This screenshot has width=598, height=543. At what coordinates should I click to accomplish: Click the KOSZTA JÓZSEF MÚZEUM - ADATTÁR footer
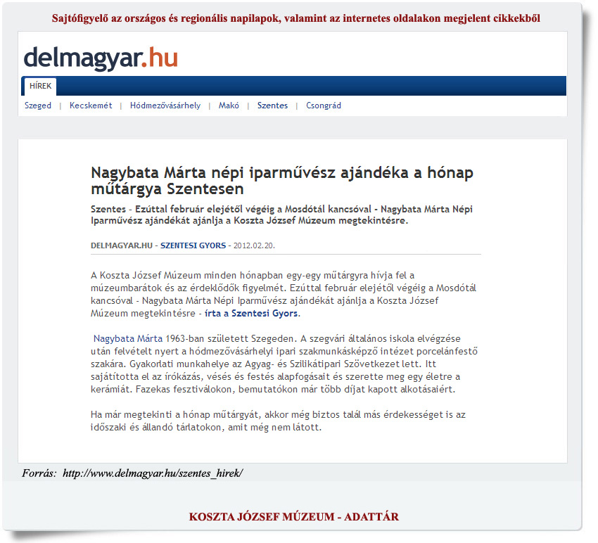pos(293,517)
